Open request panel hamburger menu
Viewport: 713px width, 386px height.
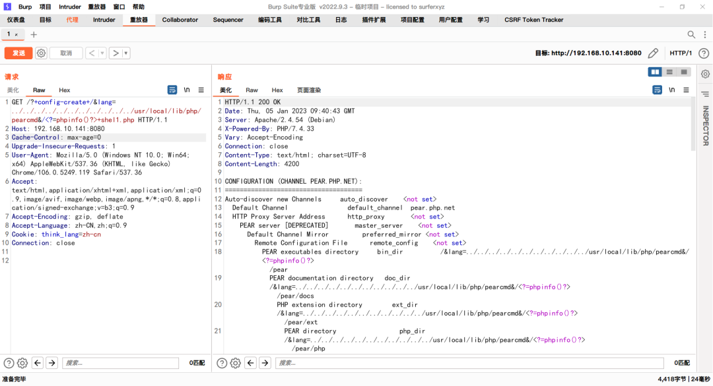point(201,90)
